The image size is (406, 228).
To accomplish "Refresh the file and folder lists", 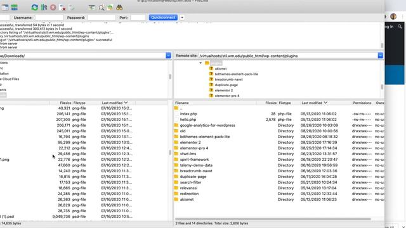I will point(34,8).
